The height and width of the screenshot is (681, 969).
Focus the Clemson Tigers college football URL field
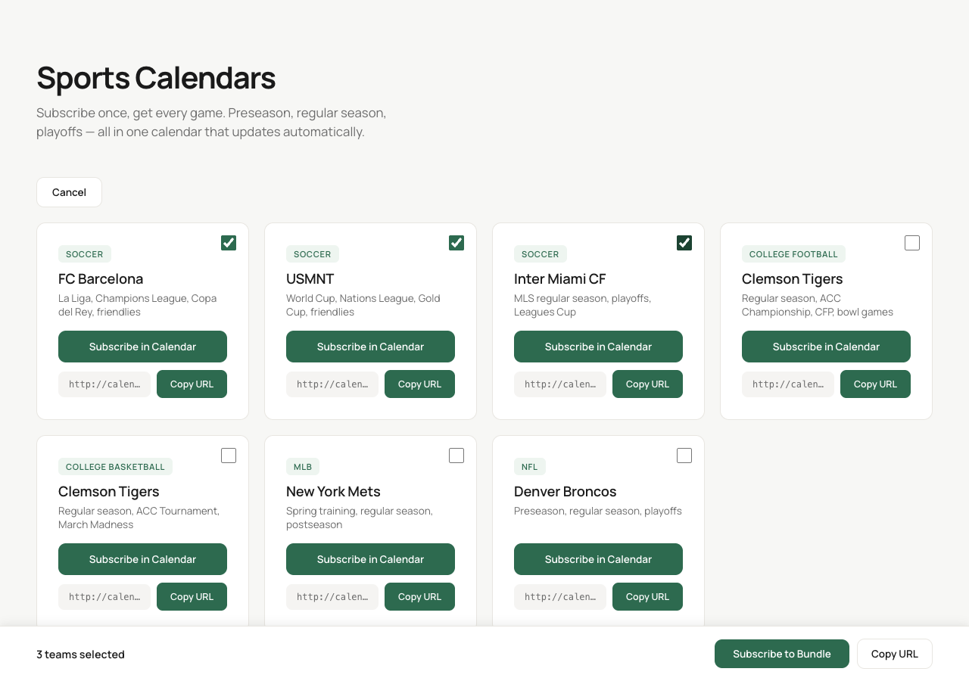[x=788, y=384]
